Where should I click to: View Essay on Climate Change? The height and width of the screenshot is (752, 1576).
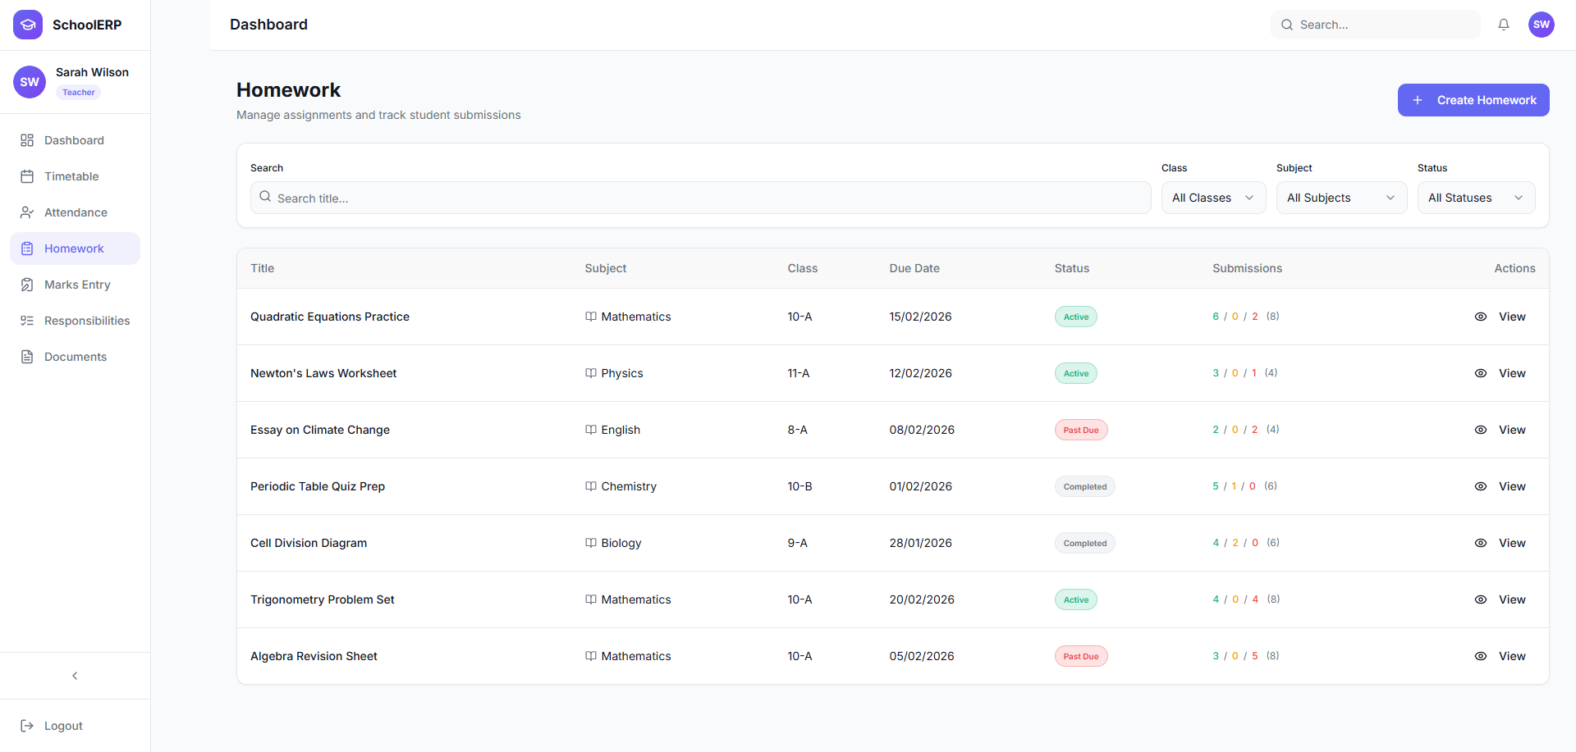1500,430
